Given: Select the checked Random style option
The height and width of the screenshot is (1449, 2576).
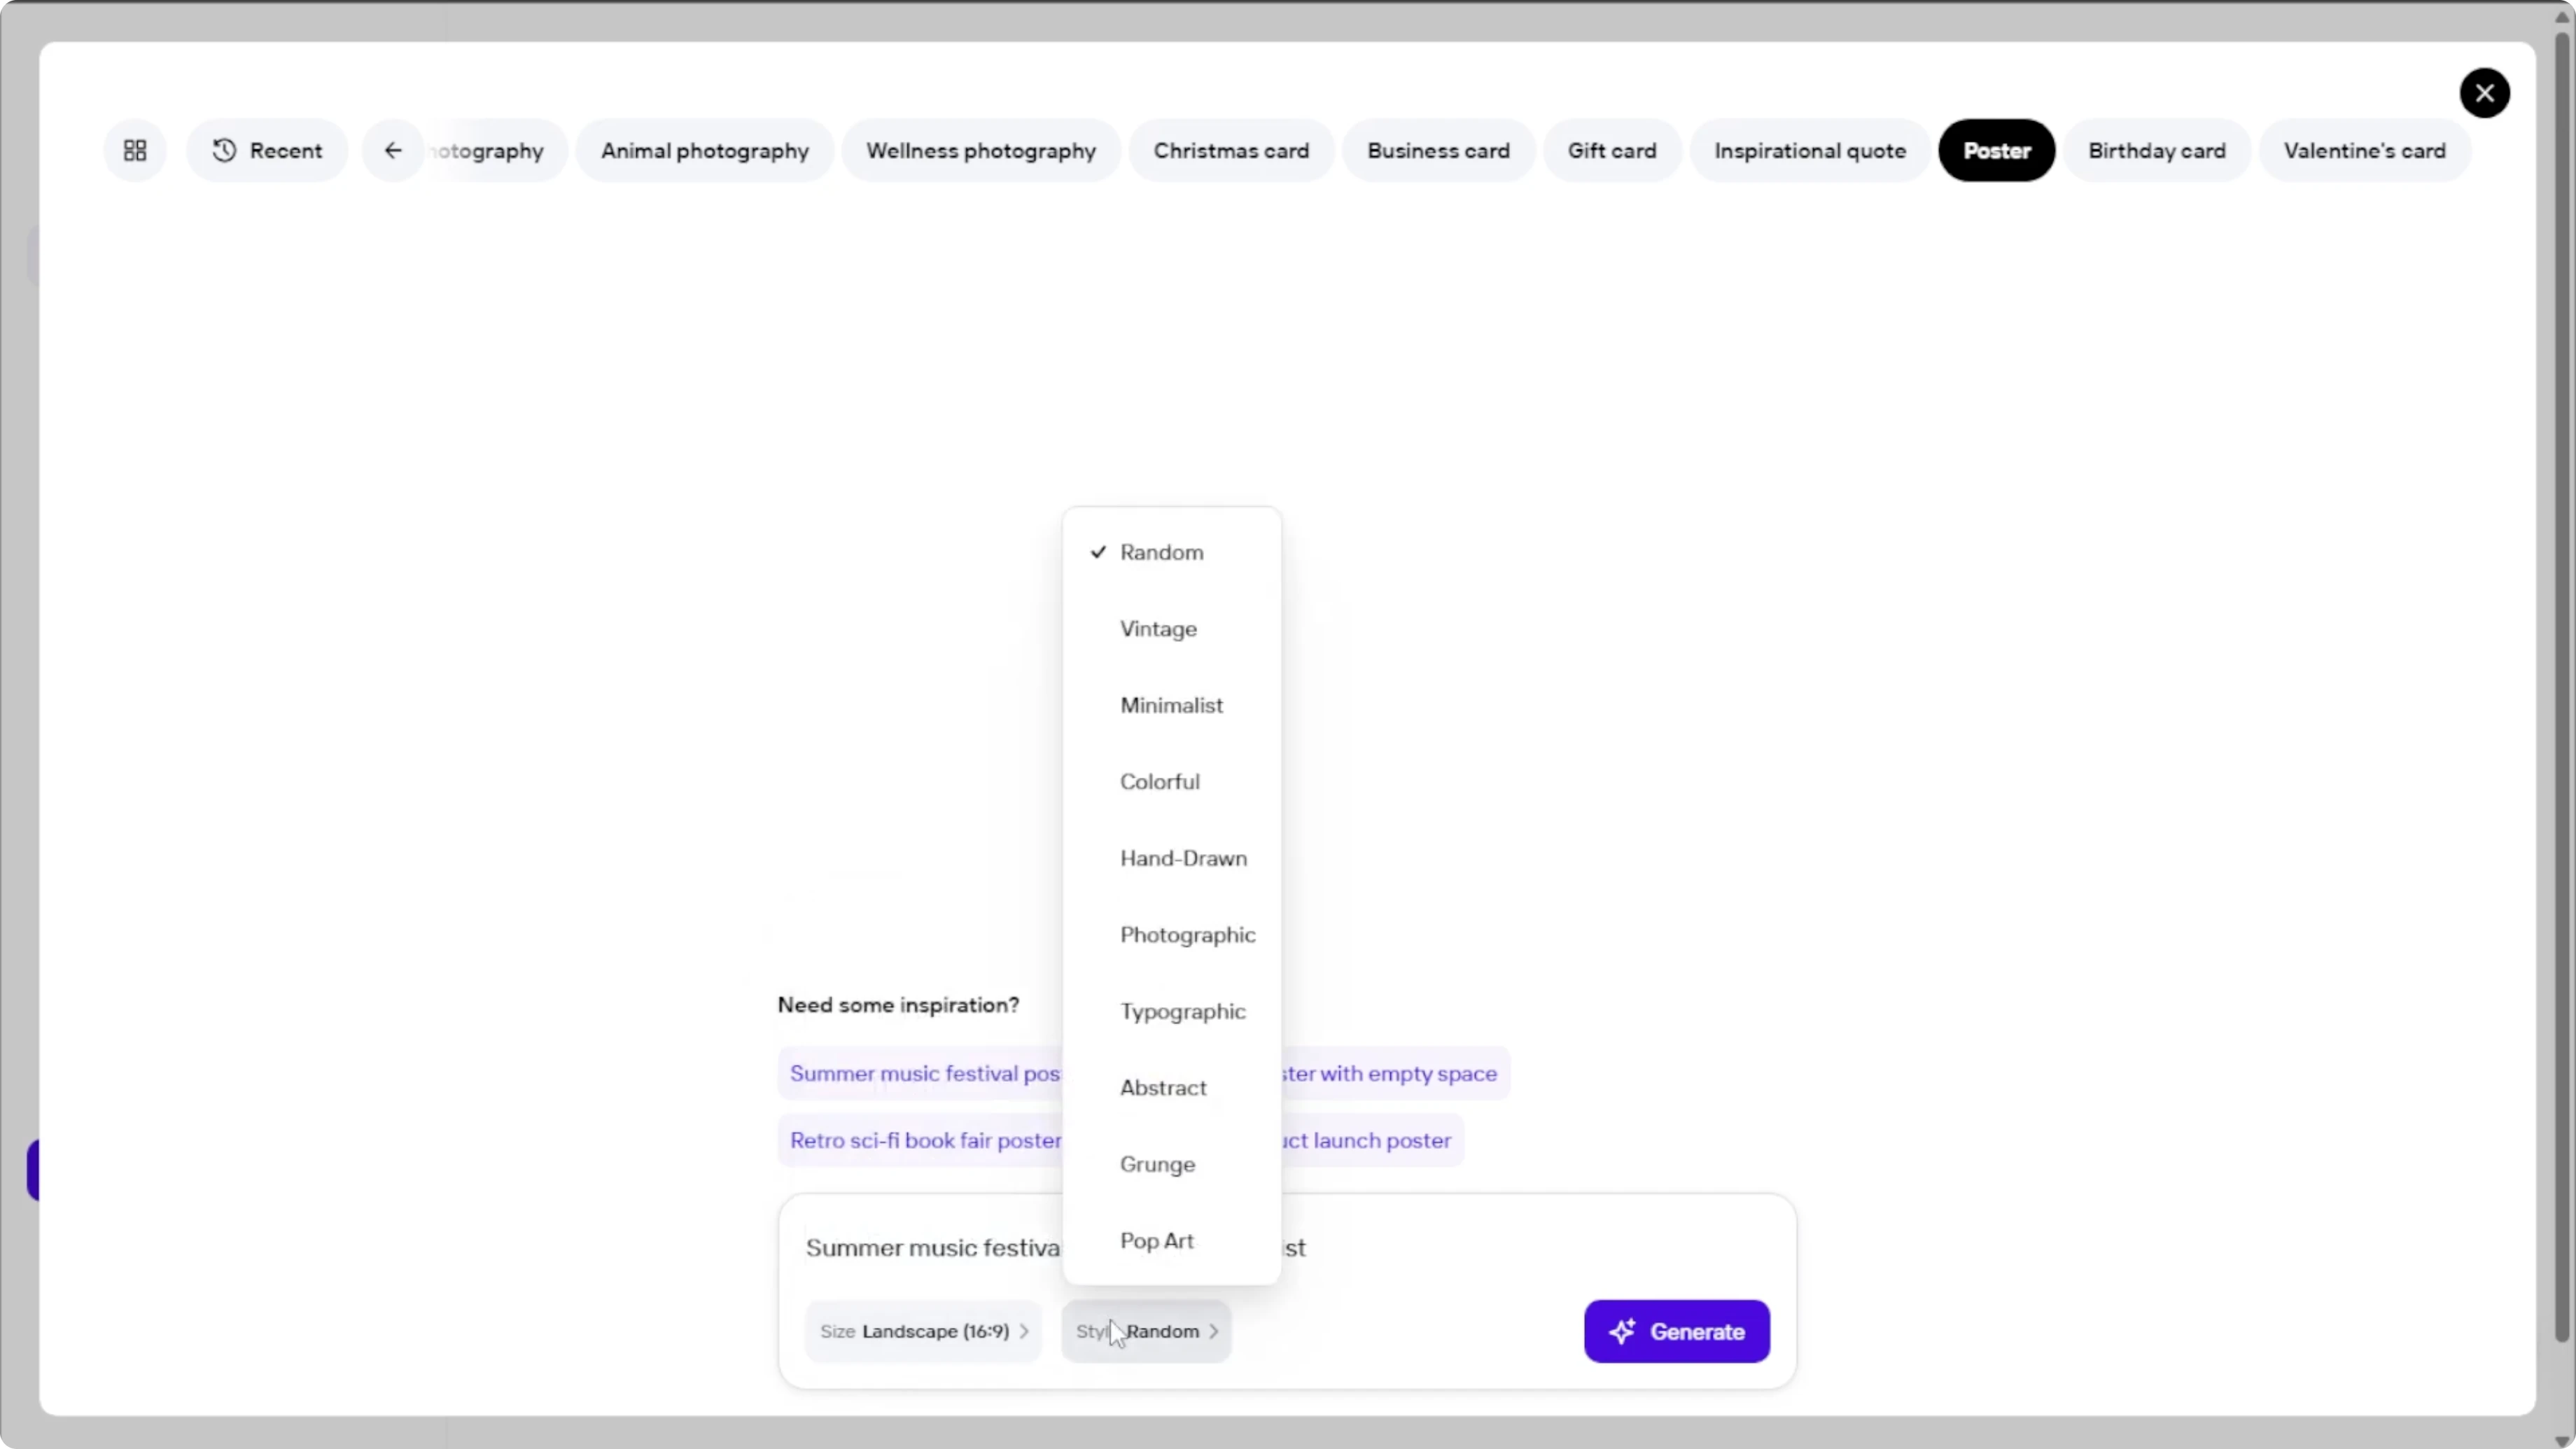Looking at the screenshot, I should coord(1171,552).
